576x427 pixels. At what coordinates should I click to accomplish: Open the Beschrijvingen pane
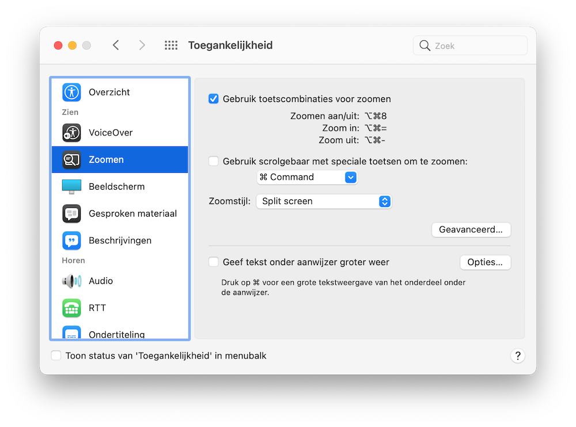71,240
